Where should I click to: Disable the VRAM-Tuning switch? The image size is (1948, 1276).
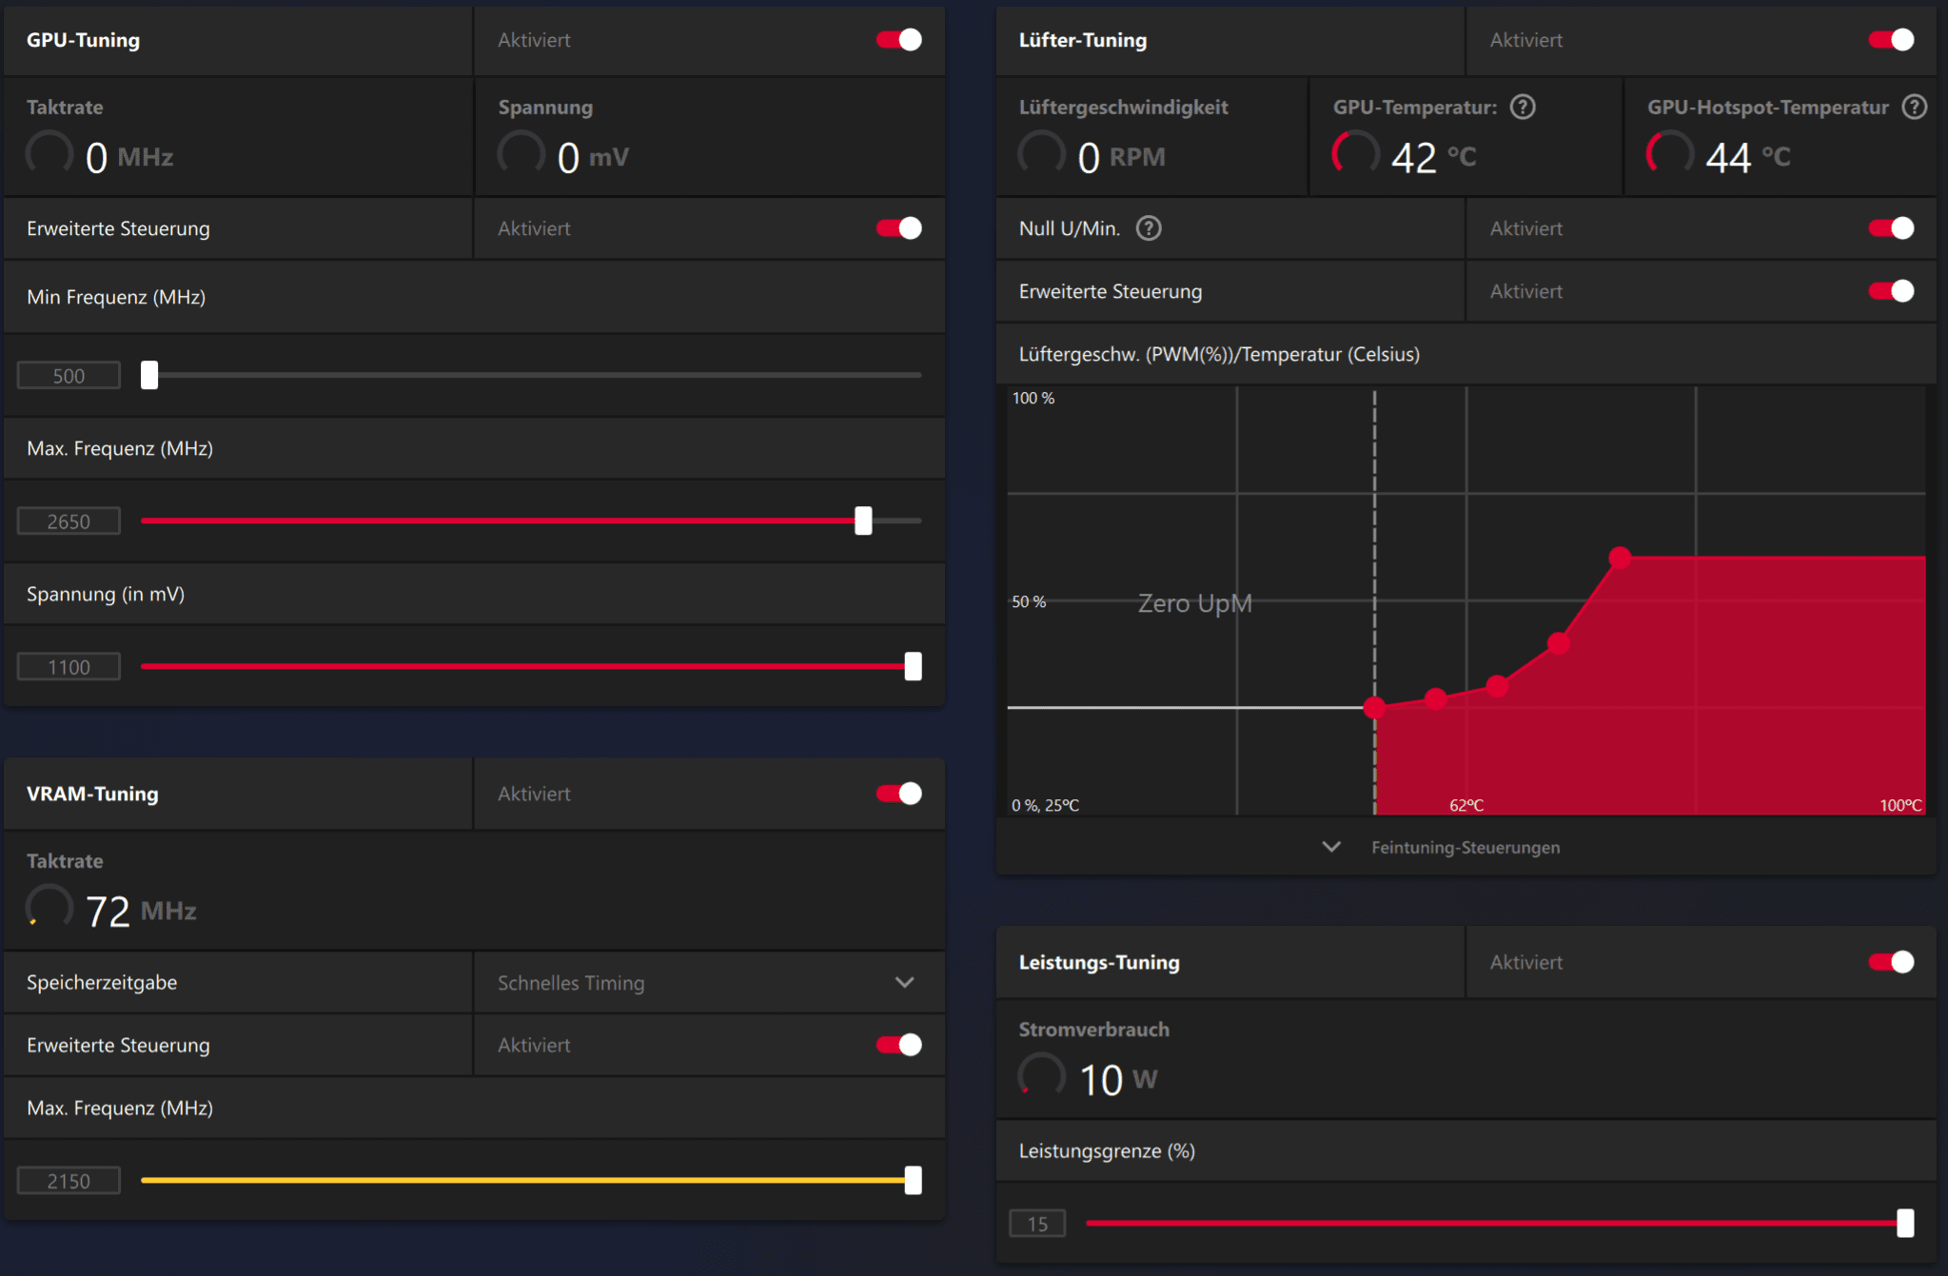click(899, 794)
